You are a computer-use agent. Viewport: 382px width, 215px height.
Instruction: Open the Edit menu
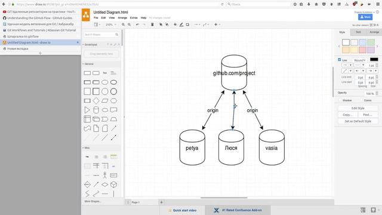pyautogui.click(x=103, y=18)
